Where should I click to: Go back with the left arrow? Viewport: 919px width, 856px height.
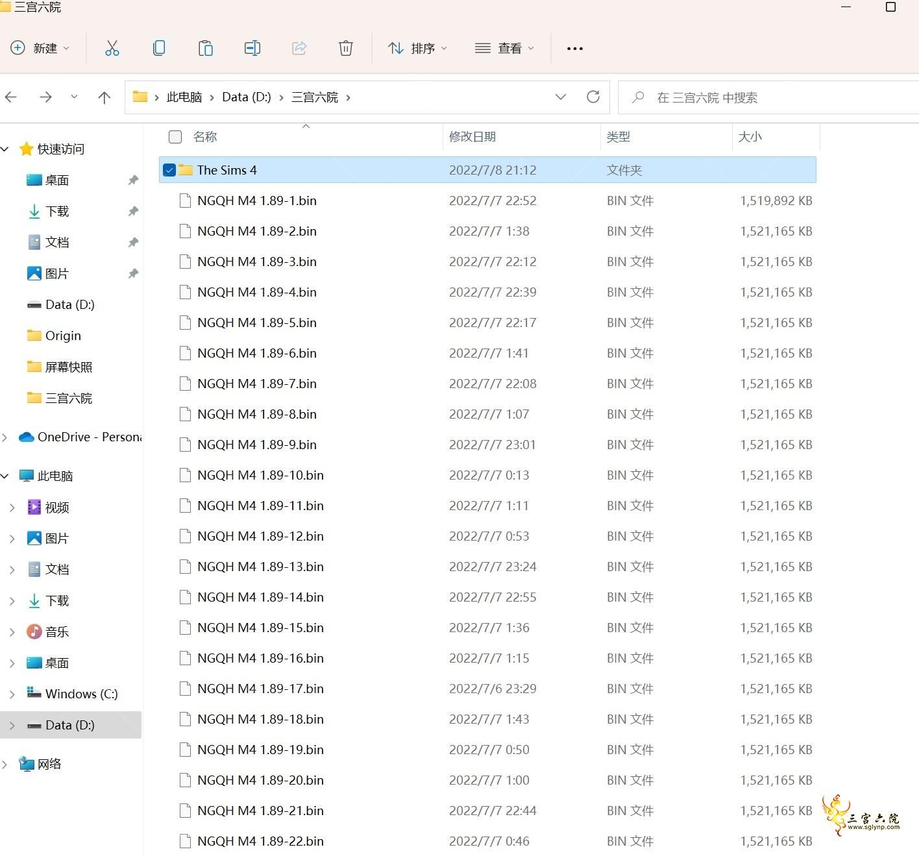[x=11, y=97]
